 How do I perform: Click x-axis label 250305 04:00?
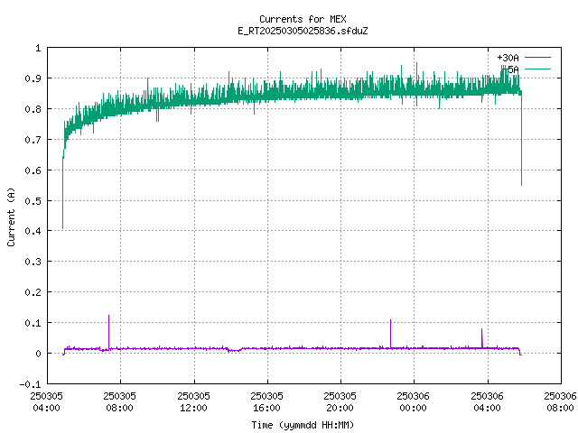click(46, 401)
